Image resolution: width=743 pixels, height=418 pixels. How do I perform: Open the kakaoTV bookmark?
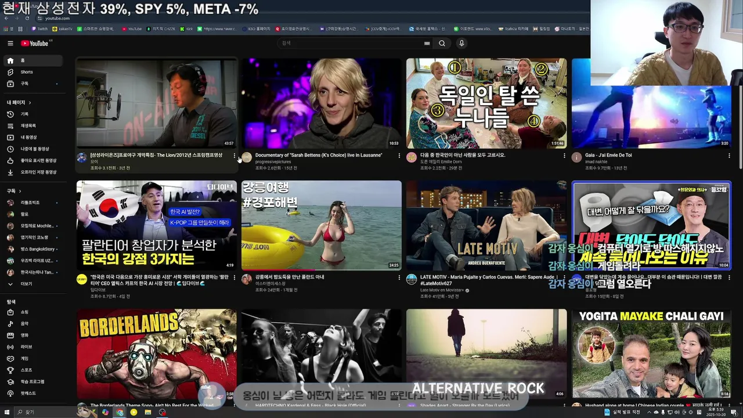click(x=63, y=28)
